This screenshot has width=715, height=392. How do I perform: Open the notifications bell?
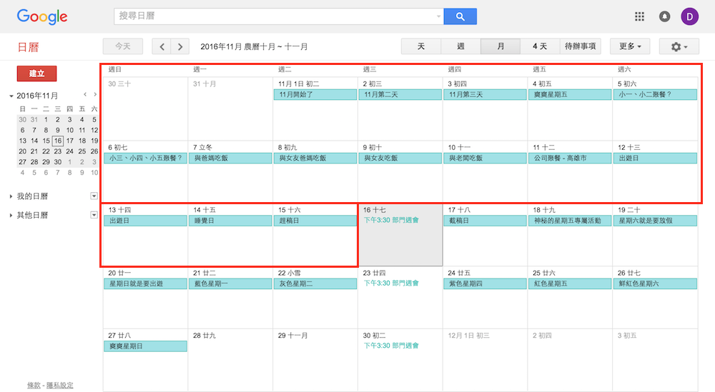665,16
